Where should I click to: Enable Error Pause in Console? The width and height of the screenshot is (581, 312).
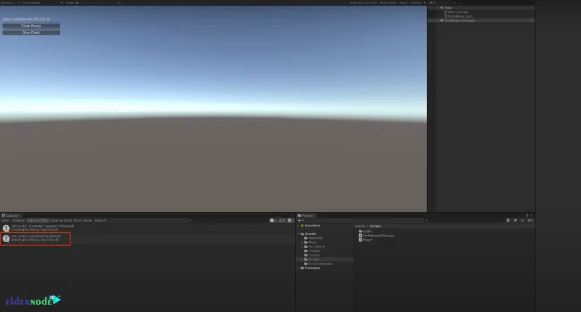pos(83,220)
